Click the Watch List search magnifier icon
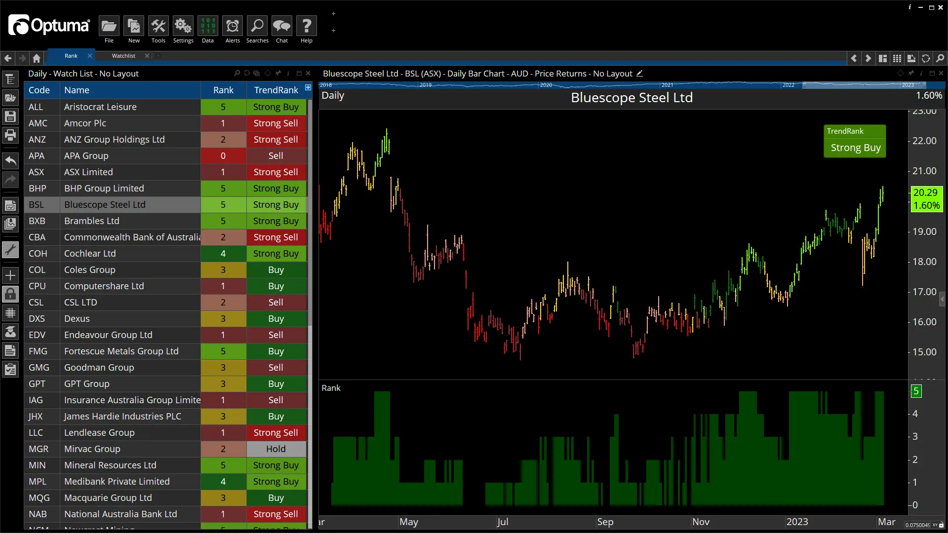Viewport: 948px width, 533px height. tap(237, 73)
